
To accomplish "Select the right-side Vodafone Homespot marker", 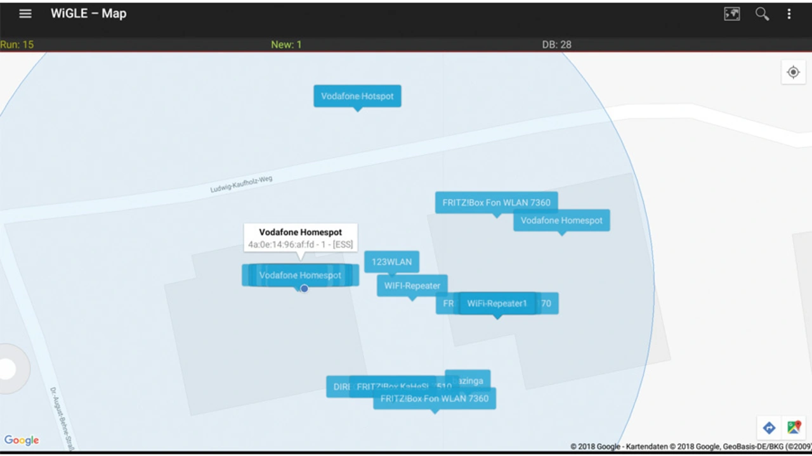I will coord(561,220).
